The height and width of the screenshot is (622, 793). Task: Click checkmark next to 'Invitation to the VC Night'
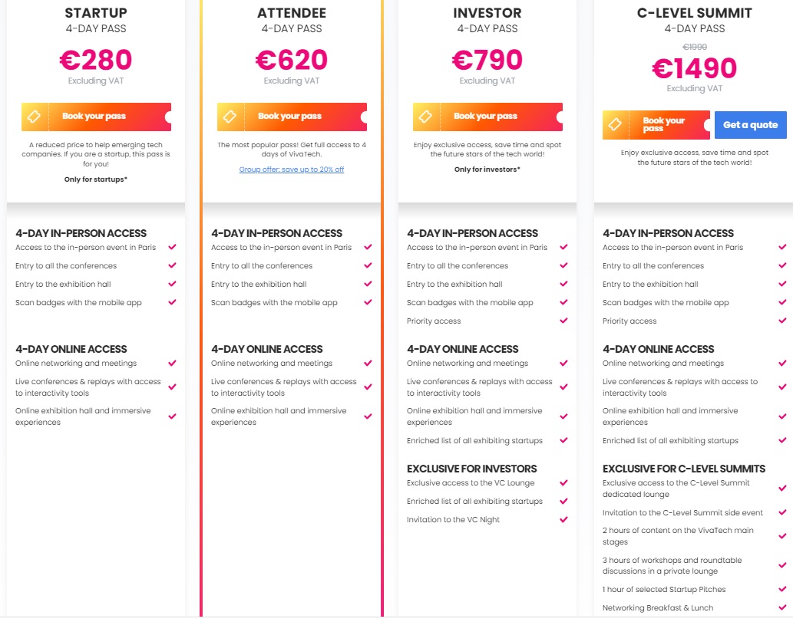pyautogui.click(x=564, y=519)
